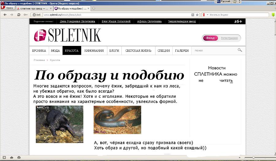This screenshot has height=161, width=276.
Task: Go back to the previous page
Action: (x=5, y=15)
